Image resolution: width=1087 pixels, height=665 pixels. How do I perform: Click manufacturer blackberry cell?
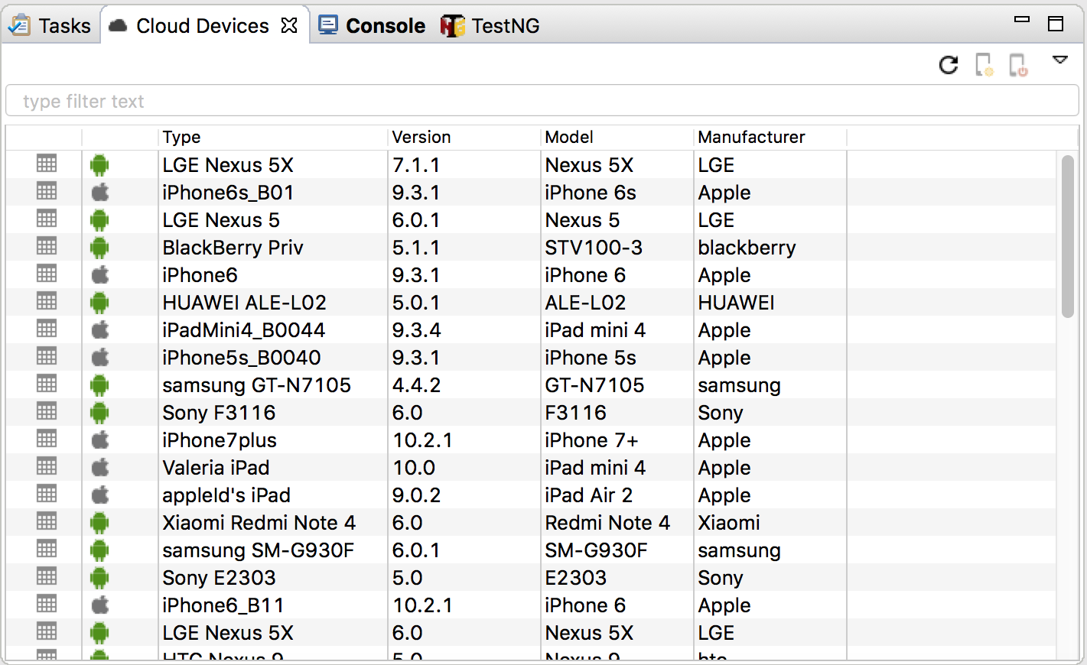coord(747,248)
